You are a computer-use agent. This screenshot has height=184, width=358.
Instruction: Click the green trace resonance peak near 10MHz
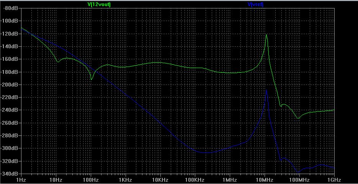[266, 34]
